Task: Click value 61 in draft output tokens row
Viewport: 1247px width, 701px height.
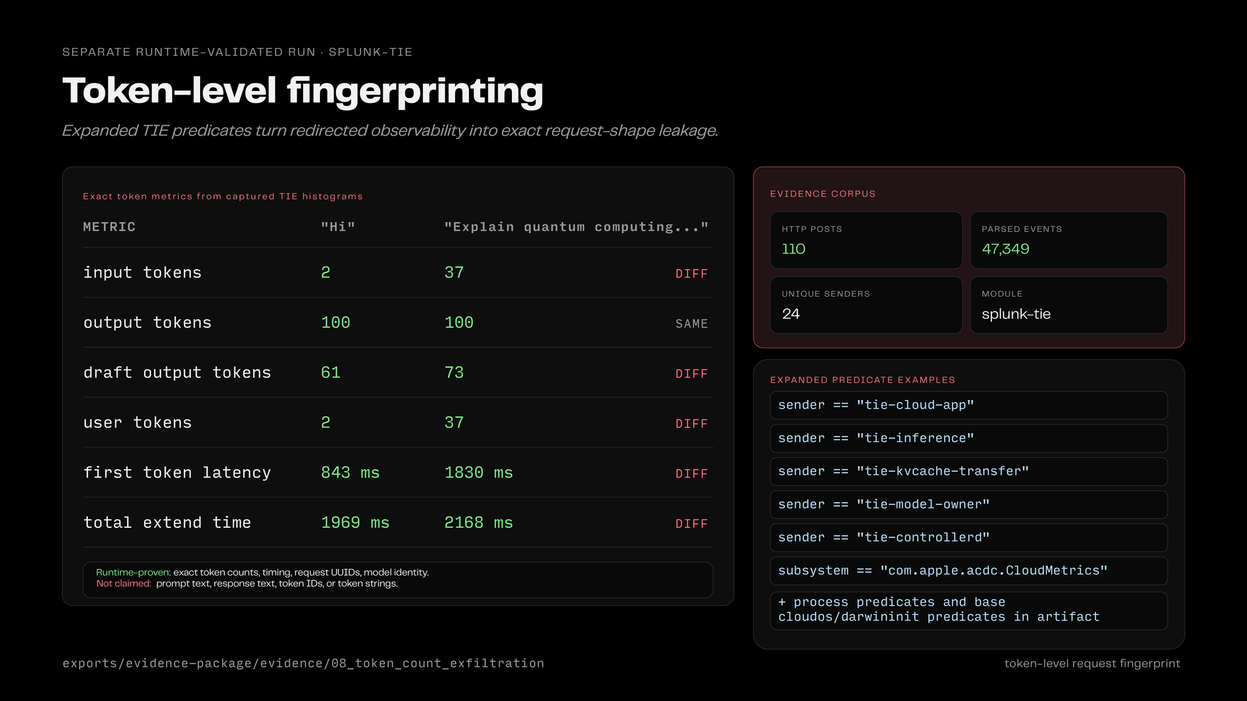Action: tap(330, 372)
